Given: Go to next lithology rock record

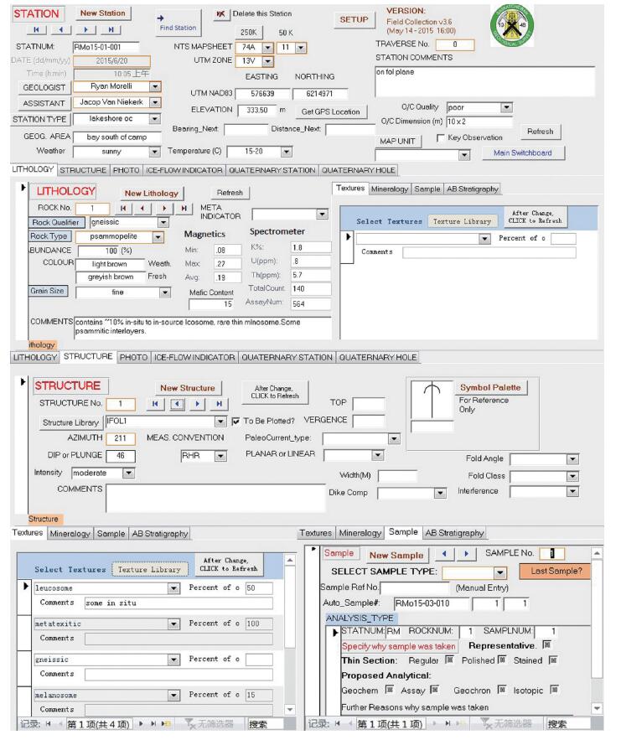Looking at the screenshot, I should (x=163, y=208).
